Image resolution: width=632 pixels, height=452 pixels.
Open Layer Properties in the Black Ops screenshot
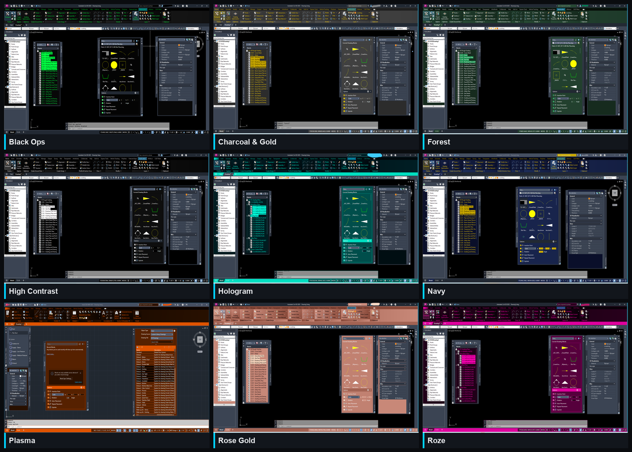(x=136, y=15)
